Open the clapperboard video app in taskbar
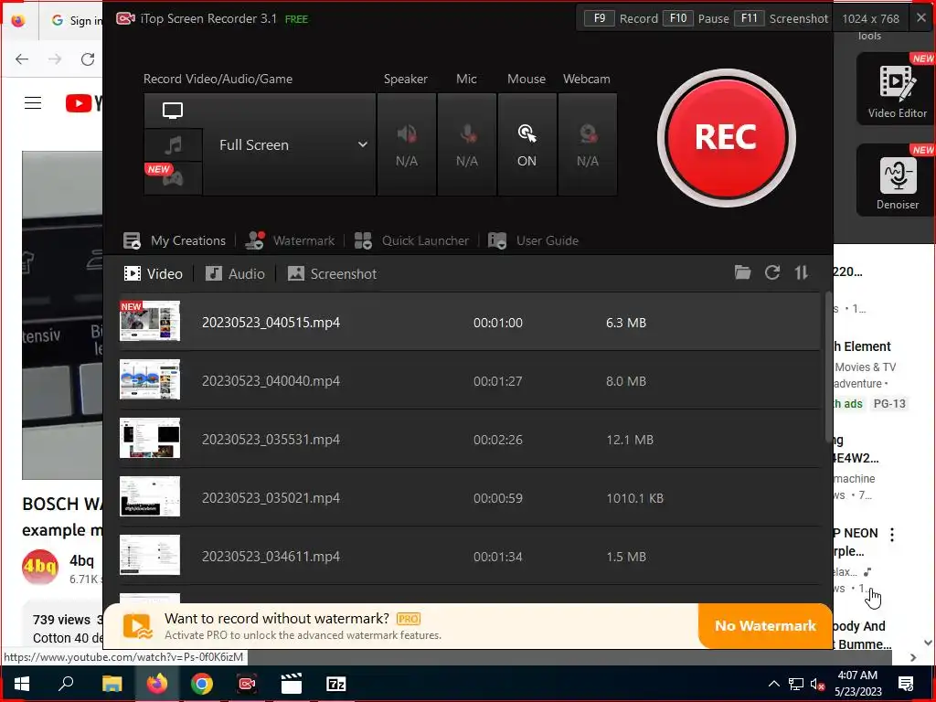 pos(292,684)
